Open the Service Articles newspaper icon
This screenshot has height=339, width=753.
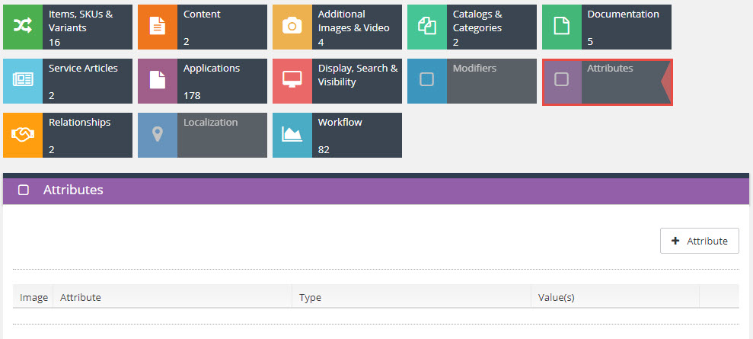[x=23, y=81]
